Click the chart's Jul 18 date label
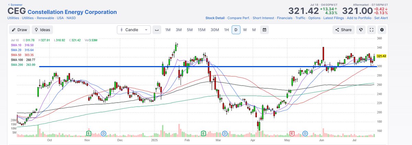The width and height of the screenshot is (412, 145). coord(15,40)
